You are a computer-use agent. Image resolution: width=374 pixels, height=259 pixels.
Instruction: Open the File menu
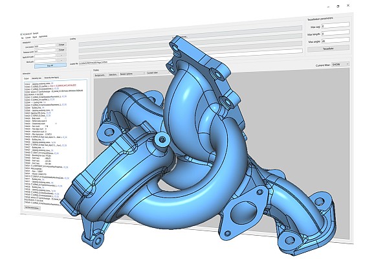point(23,38)
